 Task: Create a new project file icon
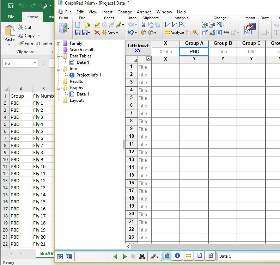coord(78,25)
